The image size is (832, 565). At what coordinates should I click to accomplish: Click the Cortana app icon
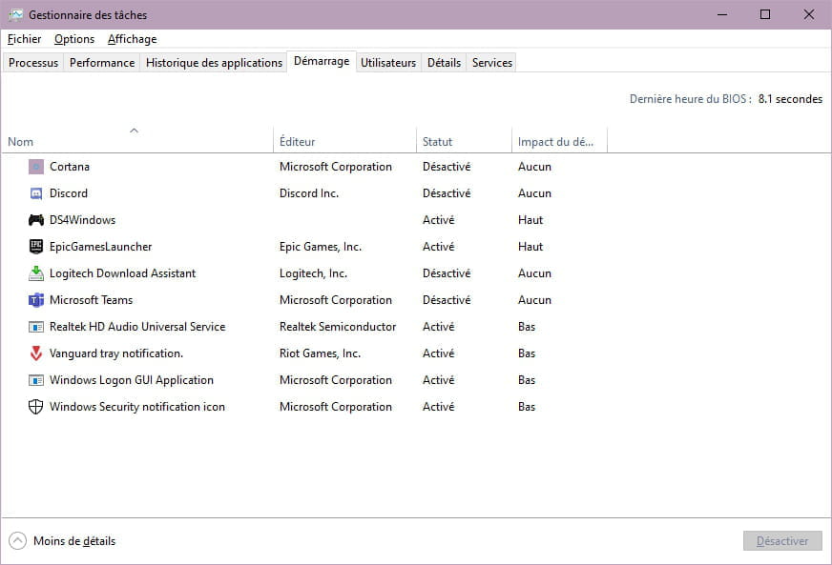(36, 167)
